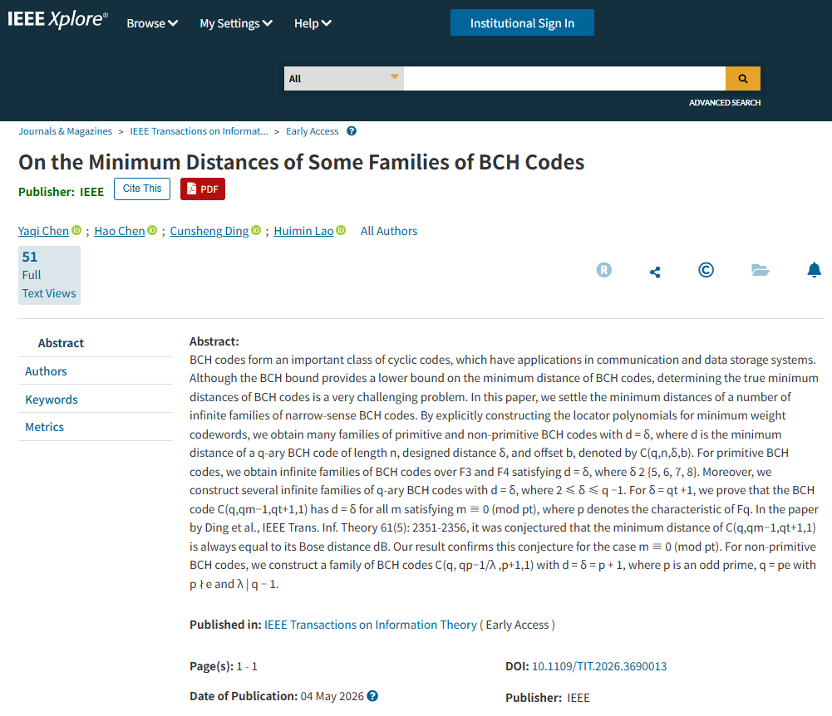Expand the Browse menu
This screenshot has width=832, height=716.
pos(152,23)
